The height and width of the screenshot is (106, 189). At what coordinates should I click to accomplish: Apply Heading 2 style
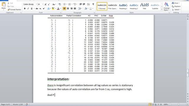tap(134, 6)
